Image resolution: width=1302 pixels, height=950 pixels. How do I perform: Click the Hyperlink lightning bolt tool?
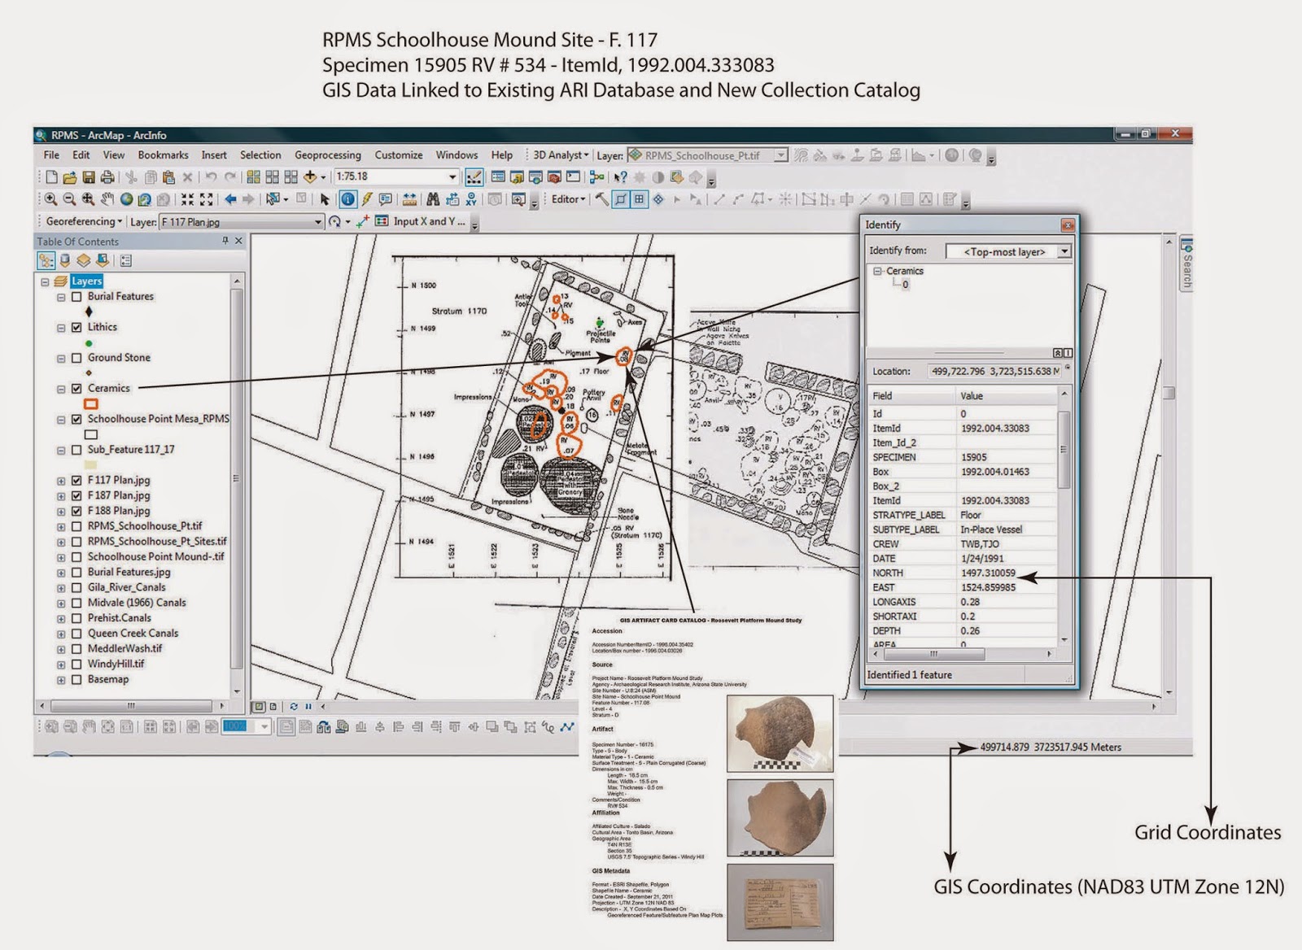pos(367,199)
